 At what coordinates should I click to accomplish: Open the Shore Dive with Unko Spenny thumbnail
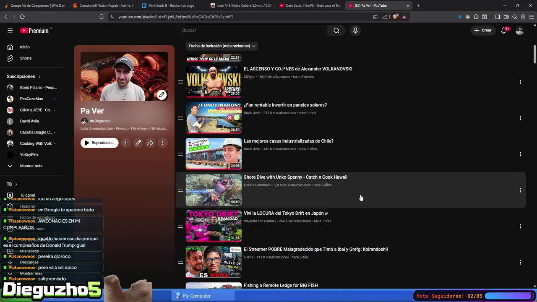coord(214,190)
